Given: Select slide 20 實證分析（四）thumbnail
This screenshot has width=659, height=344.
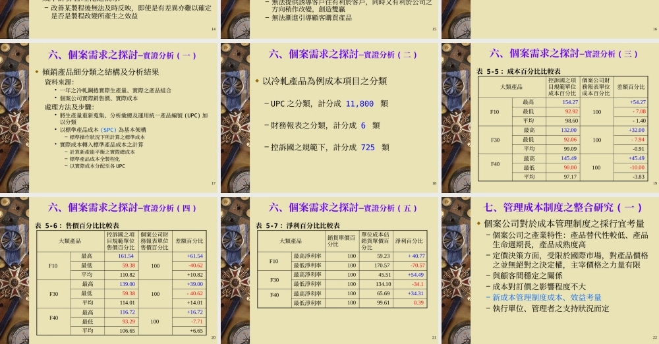Looking at the screenshot, I should click(x=109, y=270).
